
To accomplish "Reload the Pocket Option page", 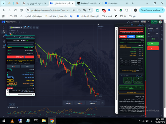I will click(15, 10).
